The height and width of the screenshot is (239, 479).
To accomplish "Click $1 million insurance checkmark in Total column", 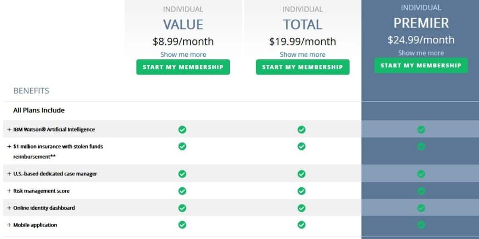I will coord(301,146).
